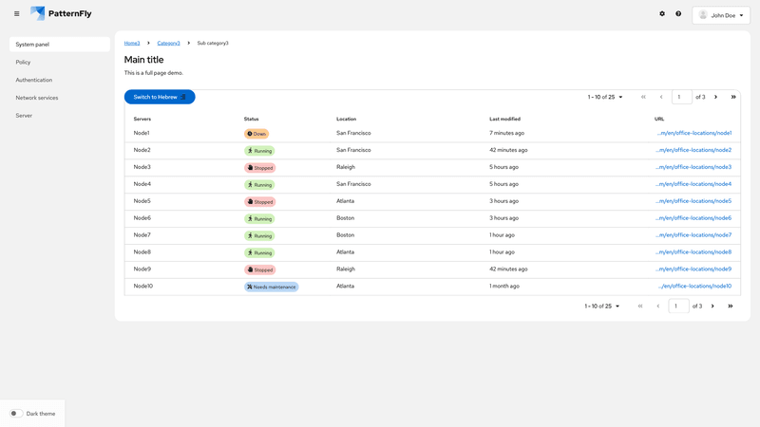Viewport: 760px width, 427px height.
Task: Go to next page in bottom pagination
Action: pos(712,306)
